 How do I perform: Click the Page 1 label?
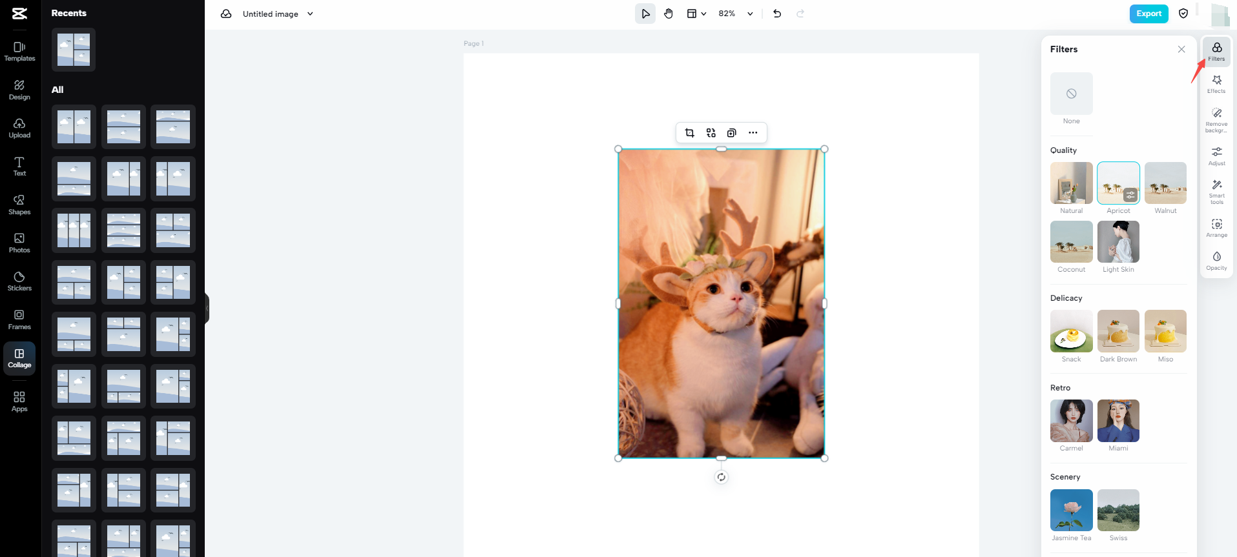pyautogui.click(x=473, y=43)
